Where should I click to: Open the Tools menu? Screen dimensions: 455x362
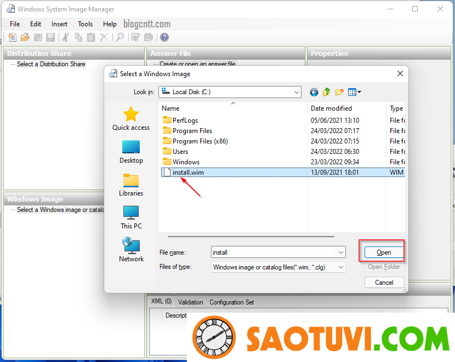tap(85, 24)
